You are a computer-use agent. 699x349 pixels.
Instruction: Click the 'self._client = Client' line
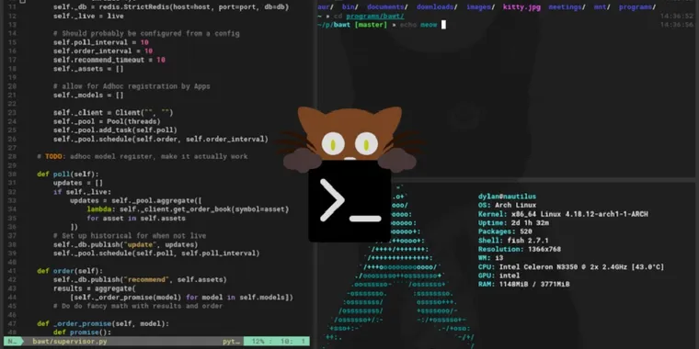pyautogui.click(x=113, y=113)
